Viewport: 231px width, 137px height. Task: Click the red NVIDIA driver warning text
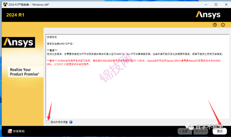(x=134, y=63)
